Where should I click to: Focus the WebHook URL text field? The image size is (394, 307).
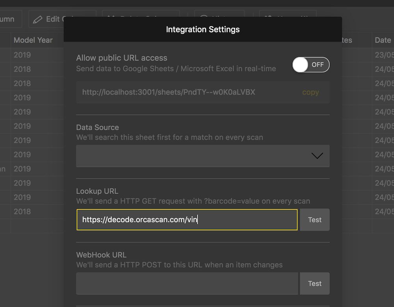187,283
